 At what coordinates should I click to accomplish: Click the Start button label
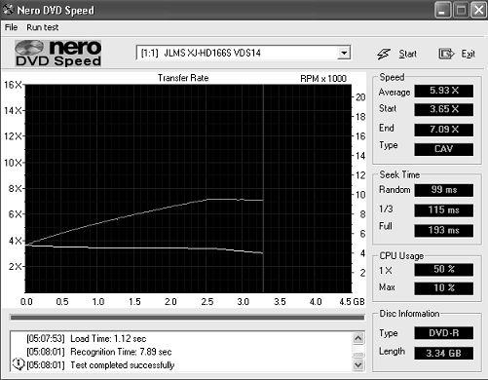(x=407, y=54)
